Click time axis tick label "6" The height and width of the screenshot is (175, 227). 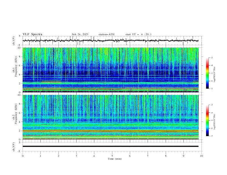point(130,156)
